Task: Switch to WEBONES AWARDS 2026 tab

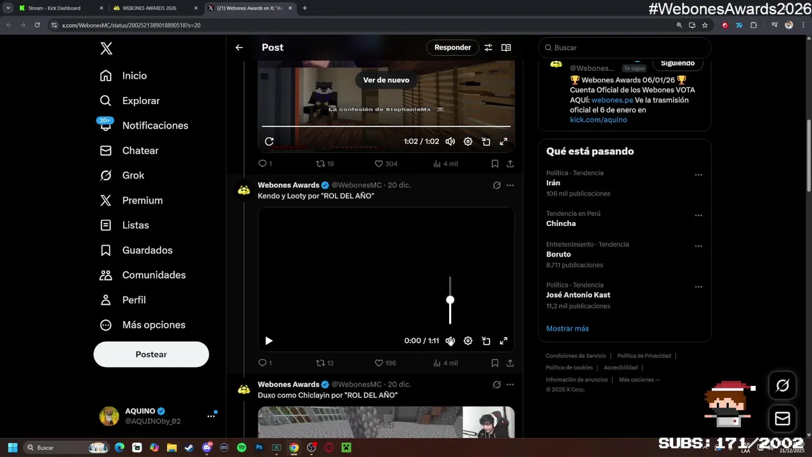Action: point(155,8)
